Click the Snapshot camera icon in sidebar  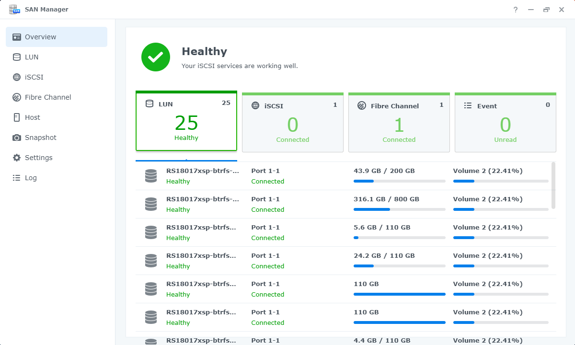point(17,138)
